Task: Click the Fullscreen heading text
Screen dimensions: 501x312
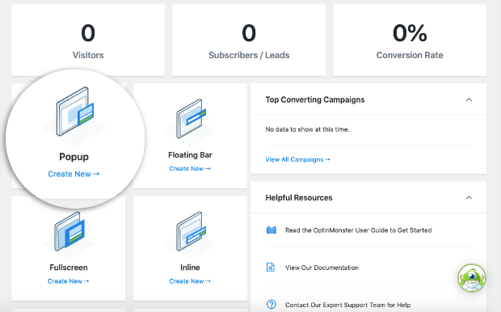Action: coord(69,268)
